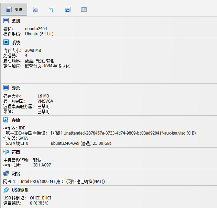
Task: Open the file manager panel tab icon
Action: pos(84,9)
